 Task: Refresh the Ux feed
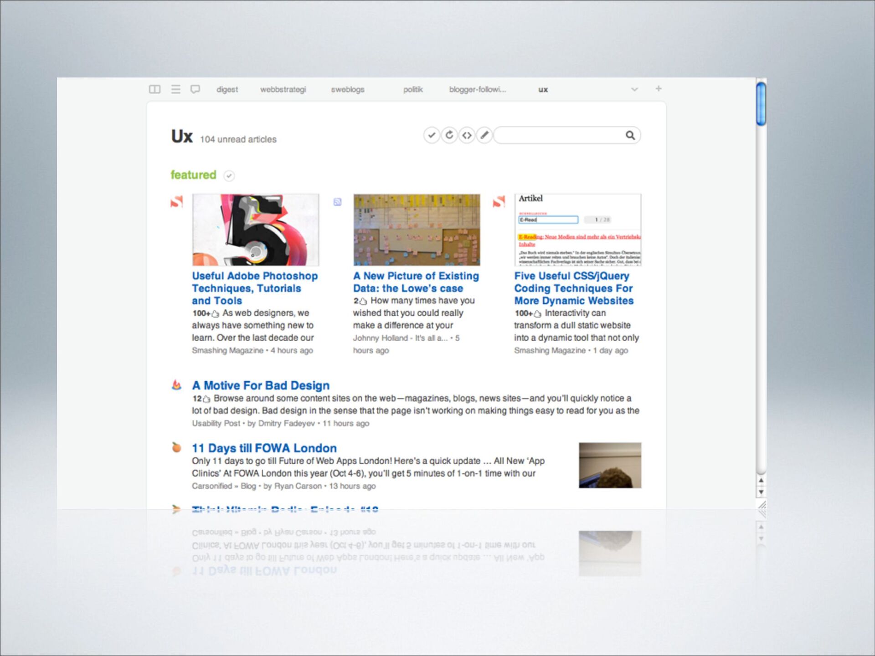tap(449, 135)
